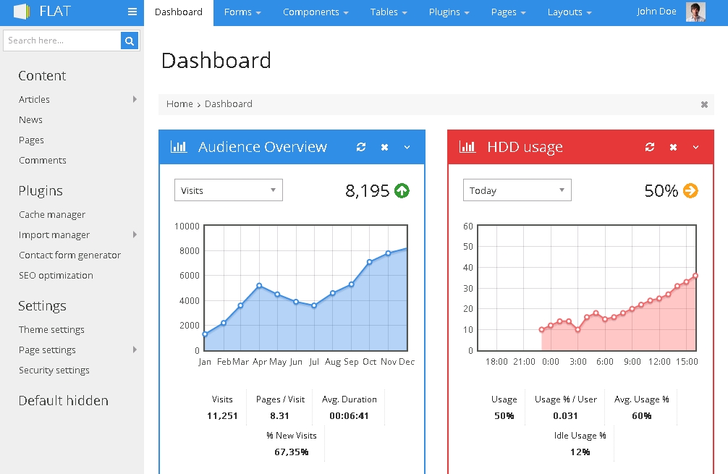Refresh the HDD usage panel
Viewport: 728px width, 474px height.
(650, 147)
